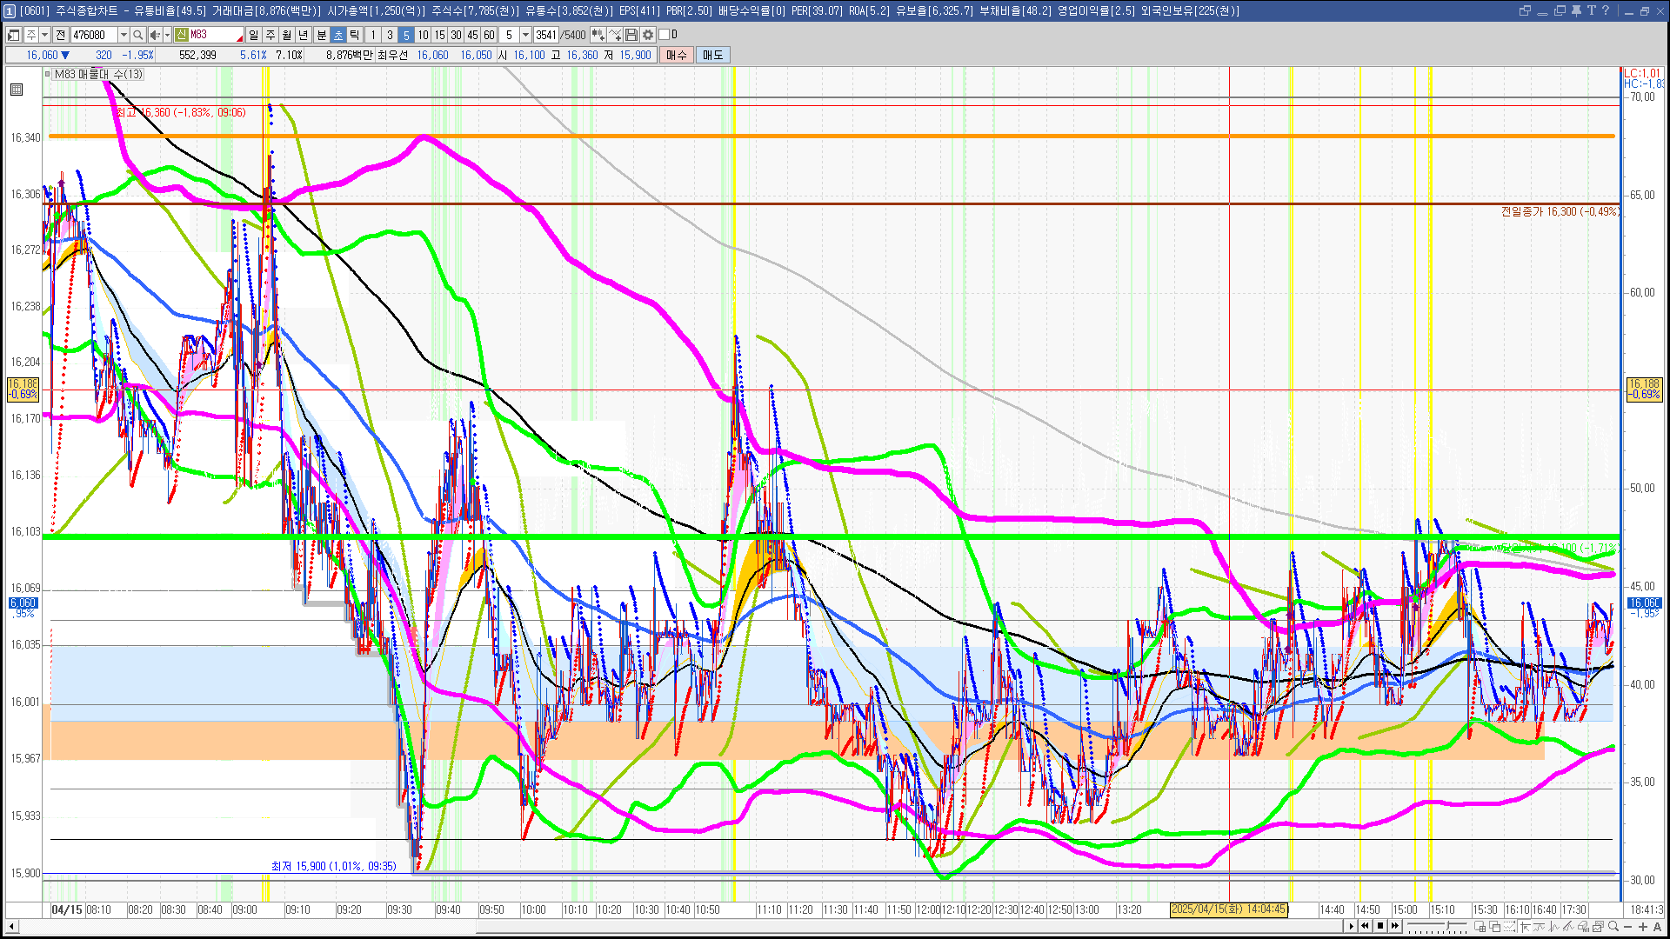Screen dimensions: 1670x939
Task: Open the interval value 5 dropdown arrow
Action: 525,35
